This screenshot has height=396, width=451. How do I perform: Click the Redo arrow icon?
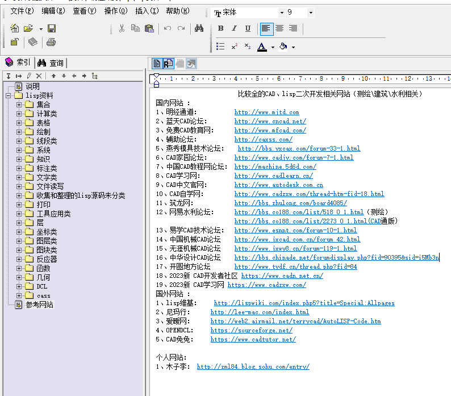pyautogui.click(x=181, y=28)
